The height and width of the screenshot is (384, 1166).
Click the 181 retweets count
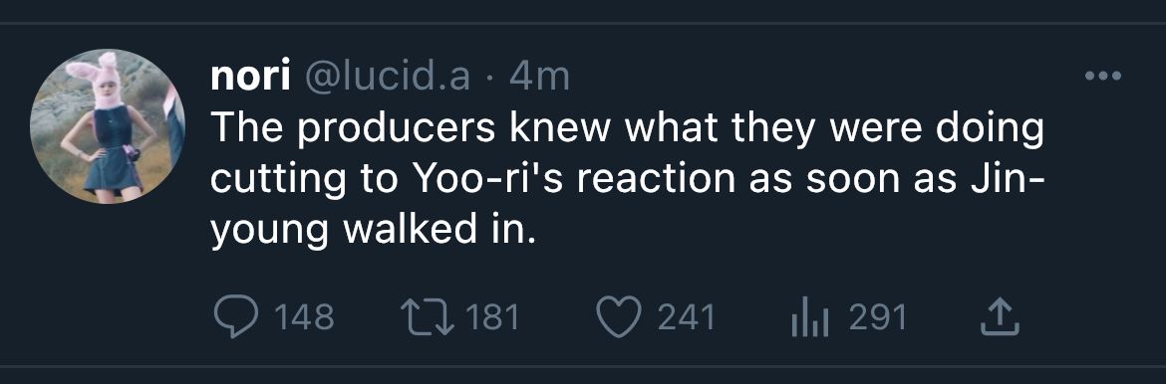click(492, 318)
